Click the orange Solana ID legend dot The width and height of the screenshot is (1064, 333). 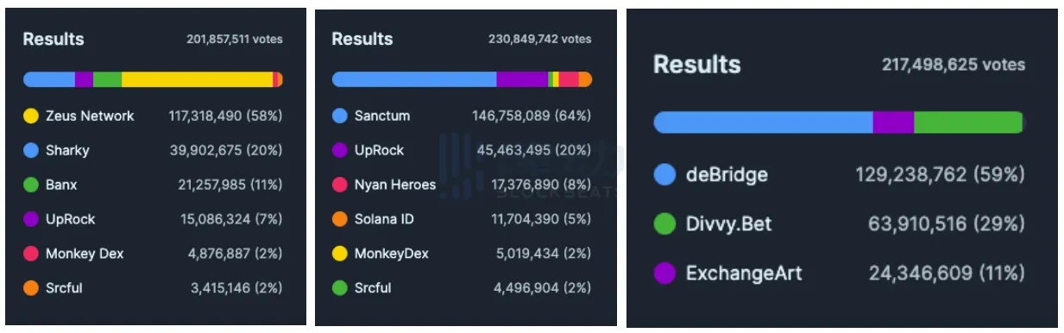(340, 219)
